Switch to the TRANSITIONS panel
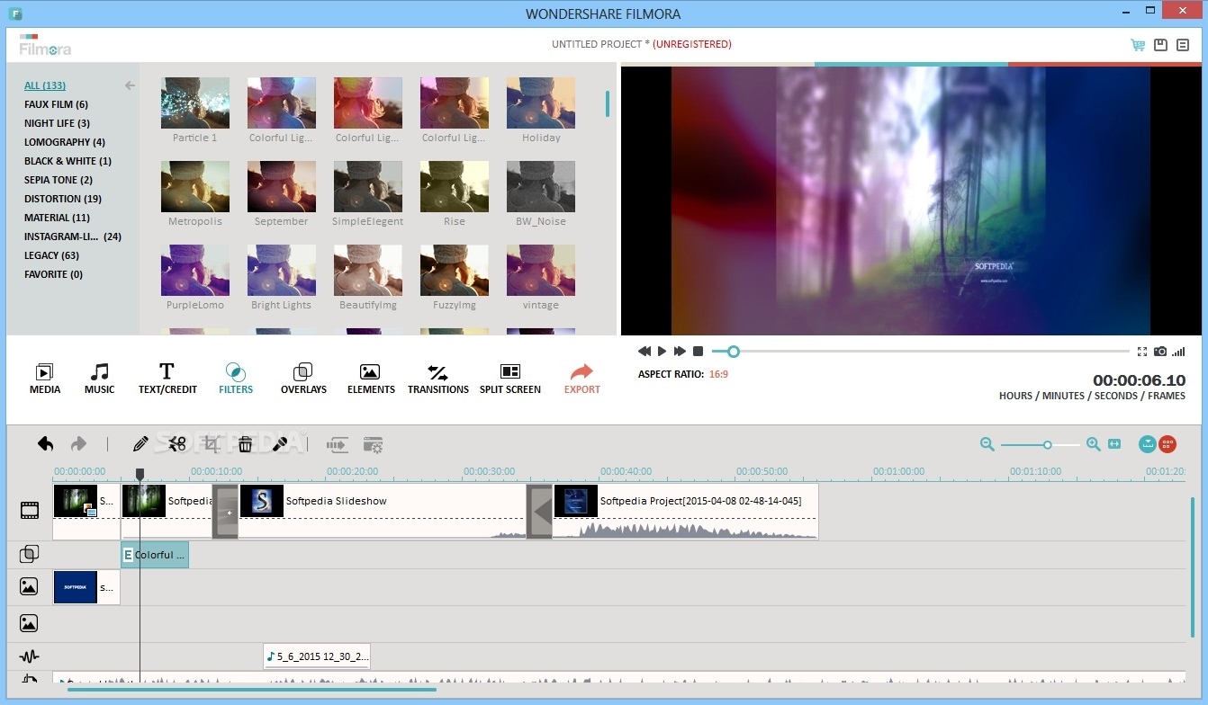This screenshot has height=705, width=1208. [438, 376]
